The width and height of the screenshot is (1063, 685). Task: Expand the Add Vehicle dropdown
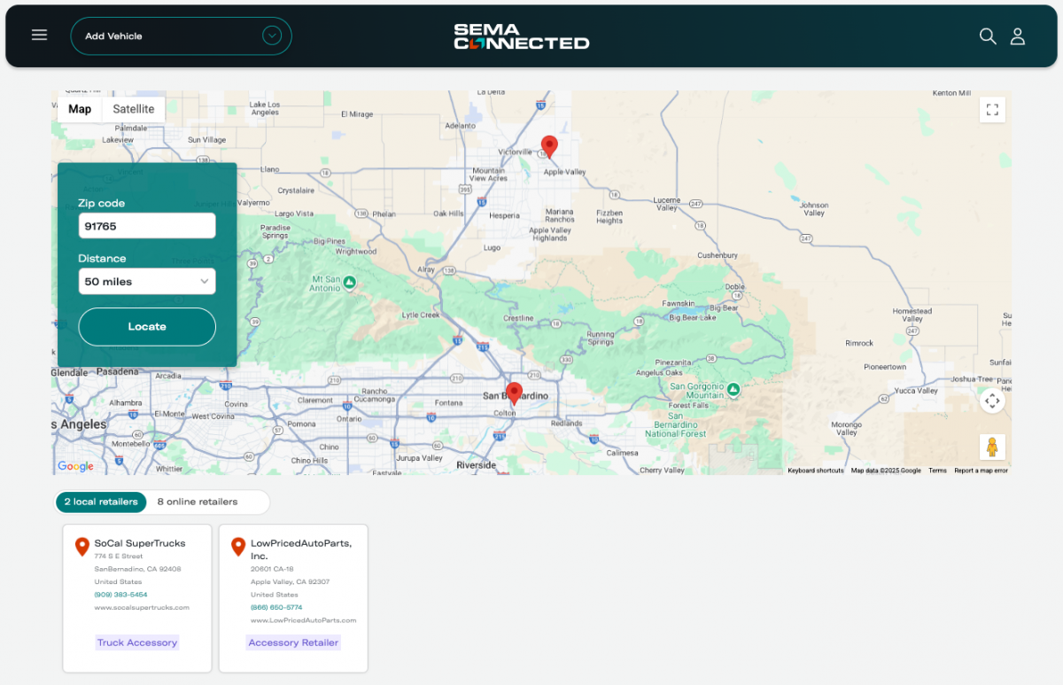coord(272,36)
